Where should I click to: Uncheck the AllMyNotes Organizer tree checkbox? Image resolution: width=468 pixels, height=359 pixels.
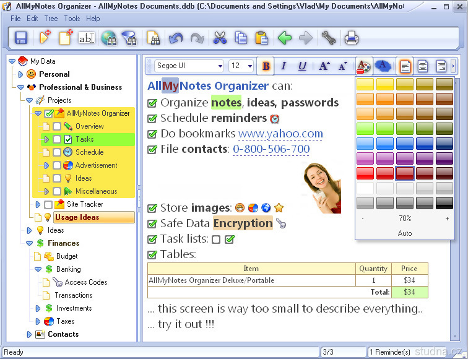point(48,113)
